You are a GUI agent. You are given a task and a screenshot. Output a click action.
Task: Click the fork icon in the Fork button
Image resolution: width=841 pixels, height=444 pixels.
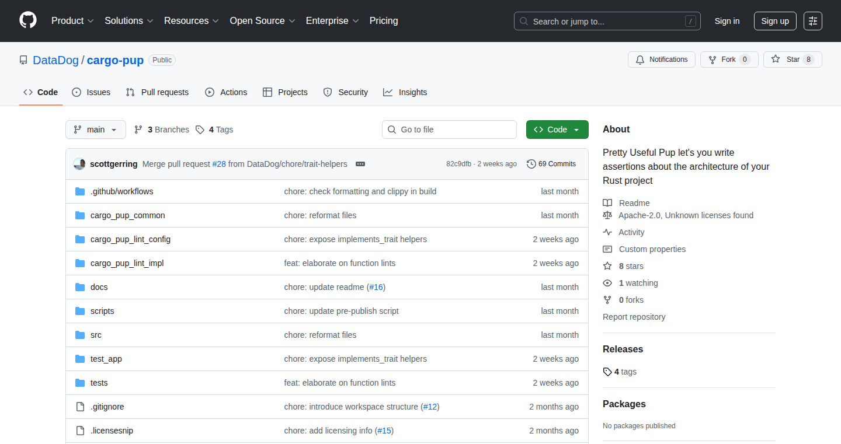pyautogui.click(x=713, y=60)
